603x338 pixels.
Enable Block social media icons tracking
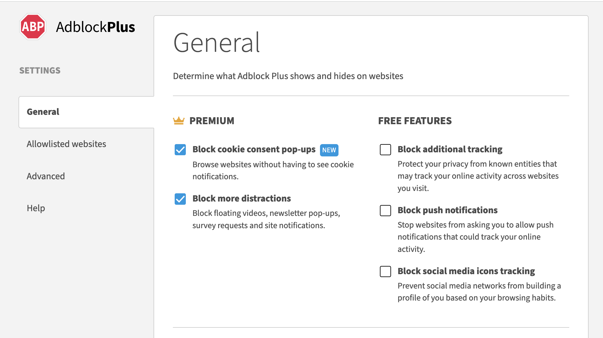[385, 272]
